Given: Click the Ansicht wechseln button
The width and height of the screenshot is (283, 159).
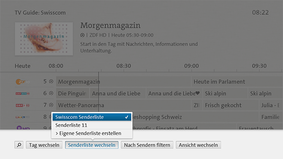Looking at the screenshot, I should pos(199,145).
